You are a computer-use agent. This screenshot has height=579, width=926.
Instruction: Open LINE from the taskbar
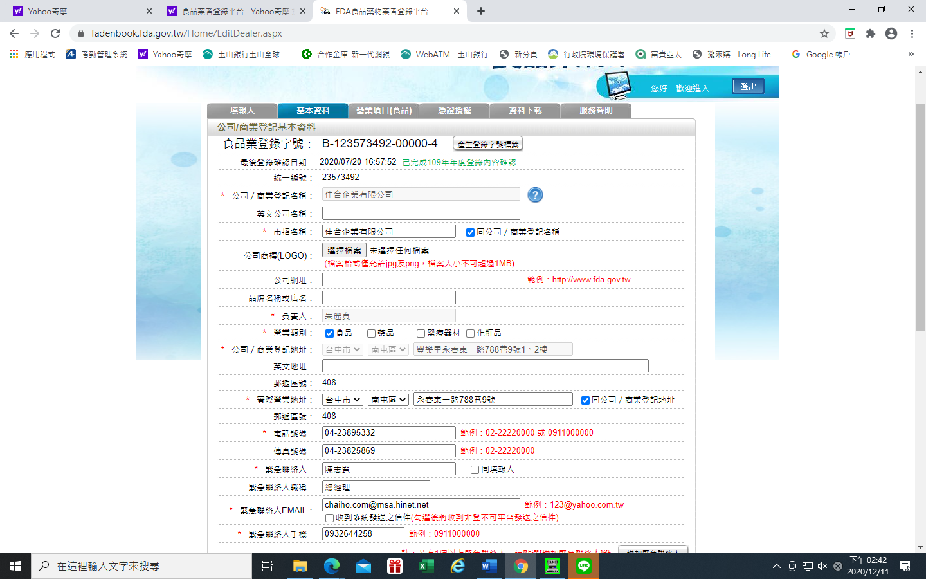[583, 566]
